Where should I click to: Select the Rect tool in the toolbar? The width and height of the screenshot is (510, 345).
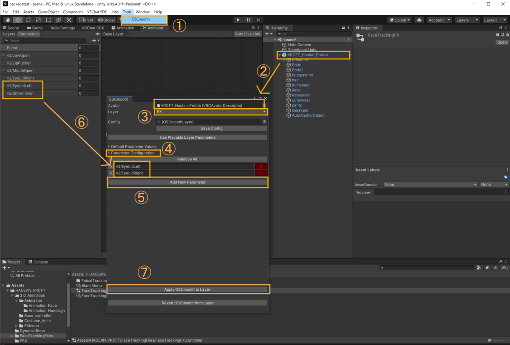point(48,20)
